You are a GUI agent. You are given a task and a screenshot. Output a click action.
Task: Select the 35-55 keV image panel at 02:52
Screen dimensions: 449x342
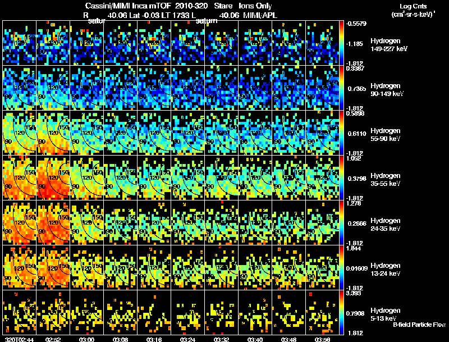click(53, 178)
